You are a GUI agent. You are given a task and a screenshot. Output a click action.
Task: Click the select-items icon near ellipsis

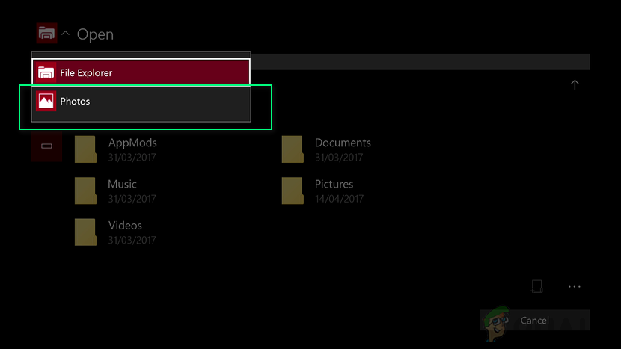point(536,286)
